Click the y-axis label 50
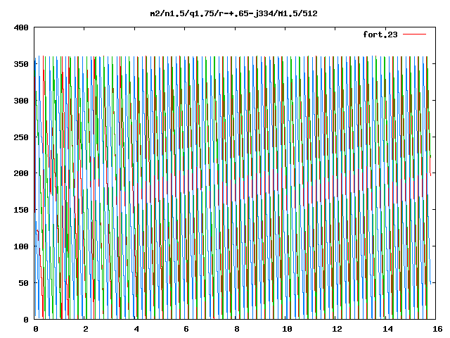The height and width of the screenshot is (338, 450). coord(23,283)
